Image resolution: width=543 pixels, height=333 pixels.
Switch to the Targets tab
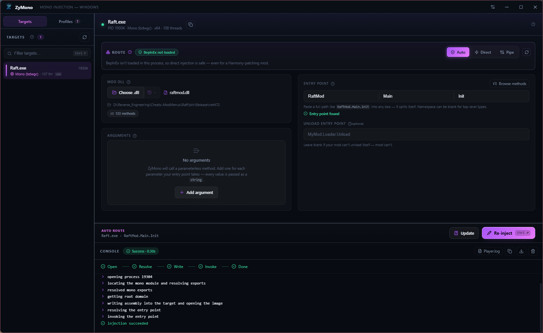coord(25,21)
